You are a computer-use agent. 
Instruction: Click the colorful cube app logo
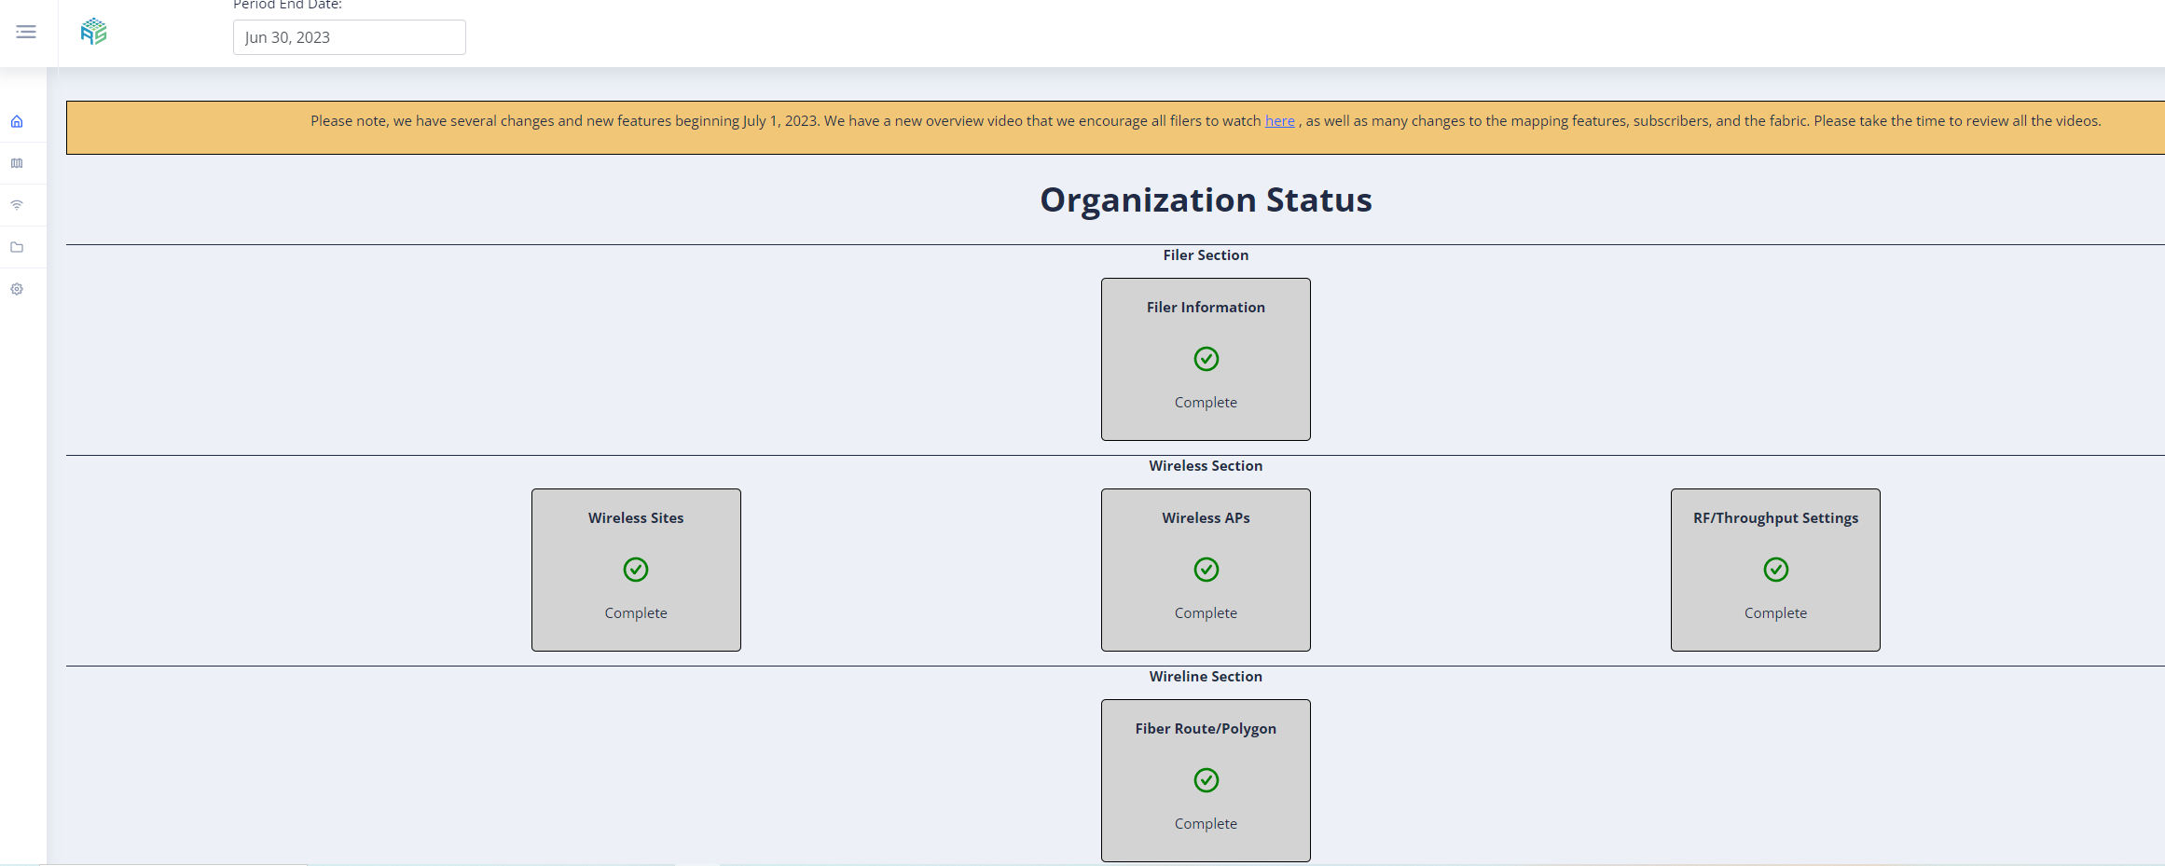click(93, 32)
